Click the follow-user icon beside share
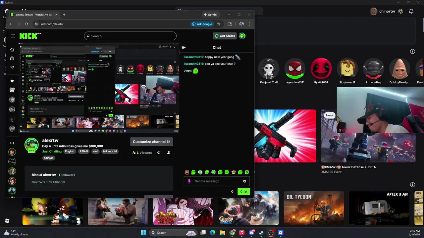424x238 pixels. 169,153
